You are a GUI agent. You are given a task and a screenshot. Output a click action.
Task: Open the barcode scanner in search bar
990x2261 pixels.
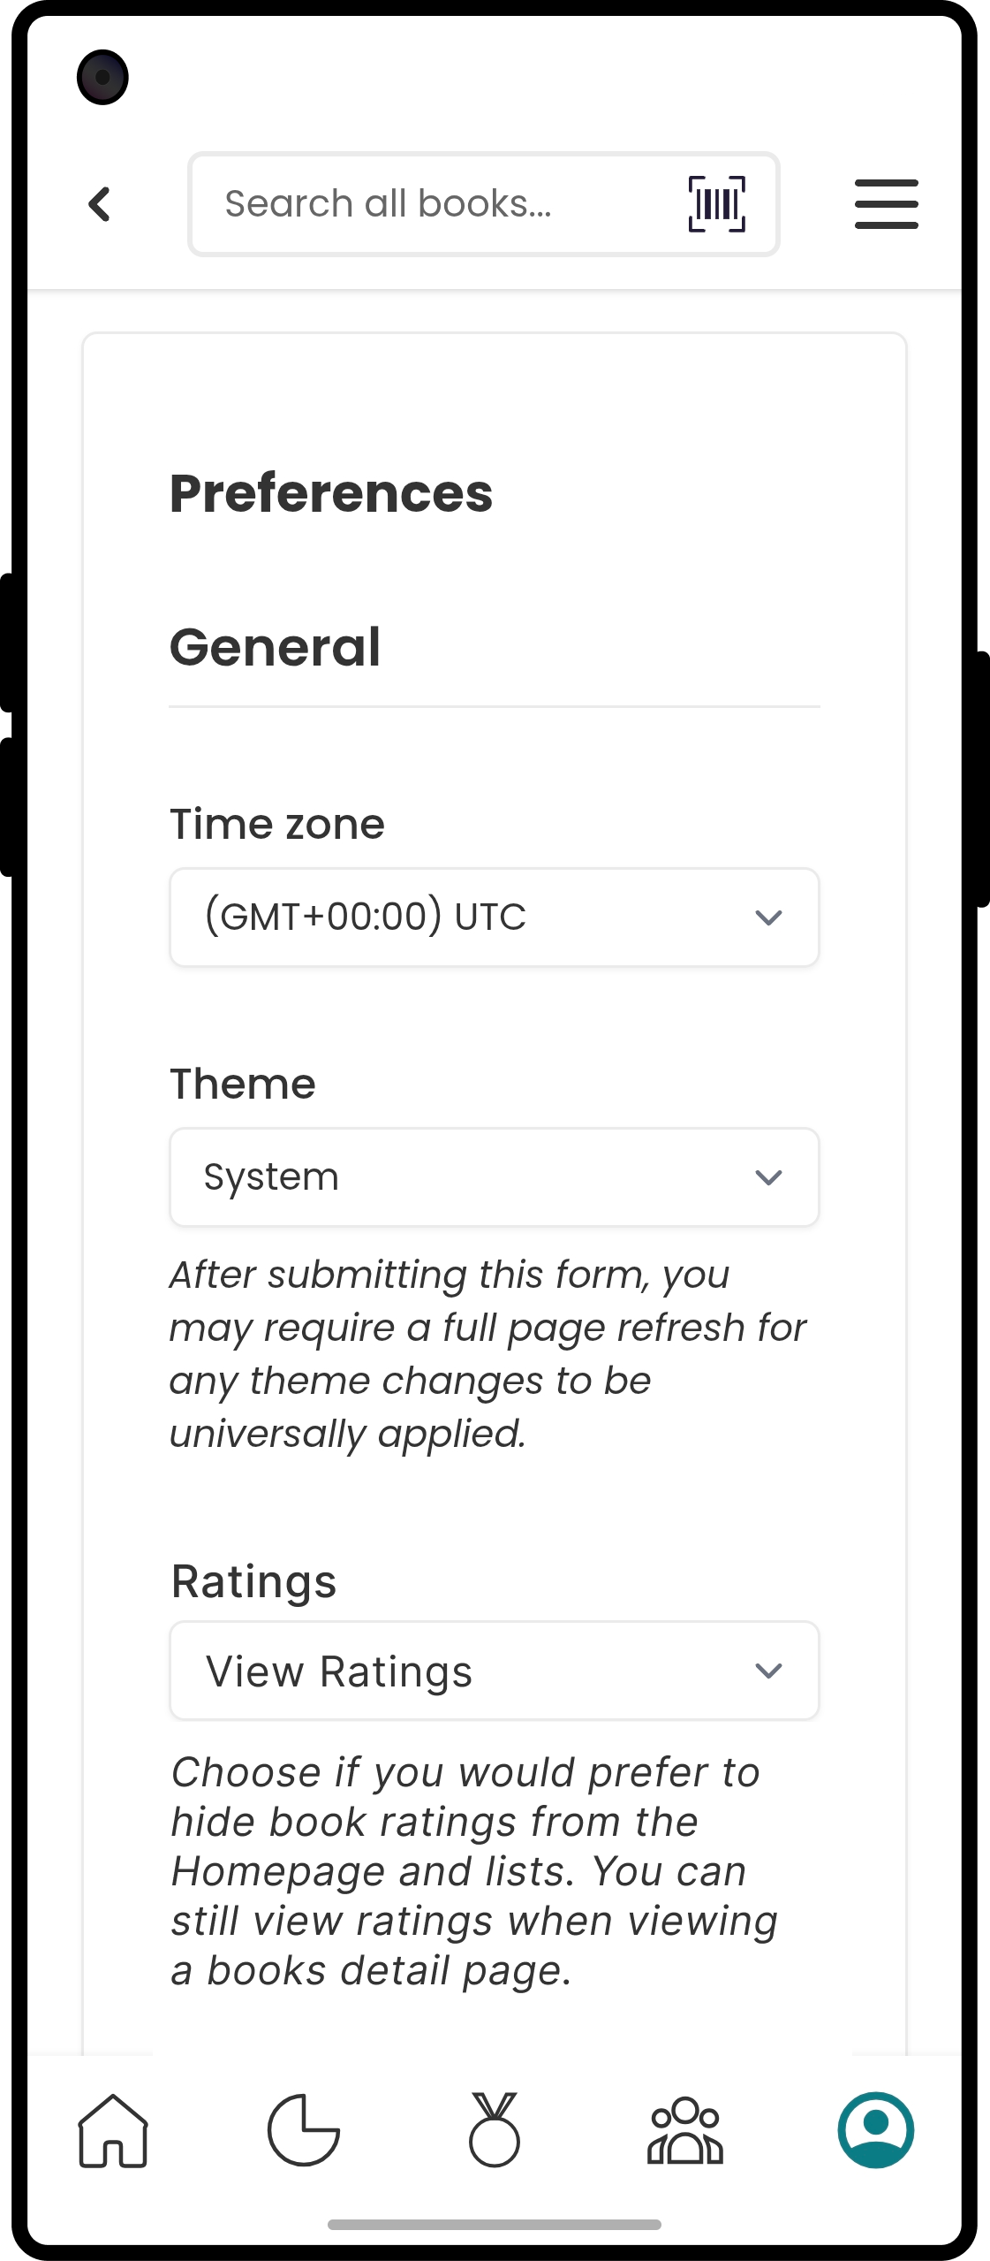[716, 204]
